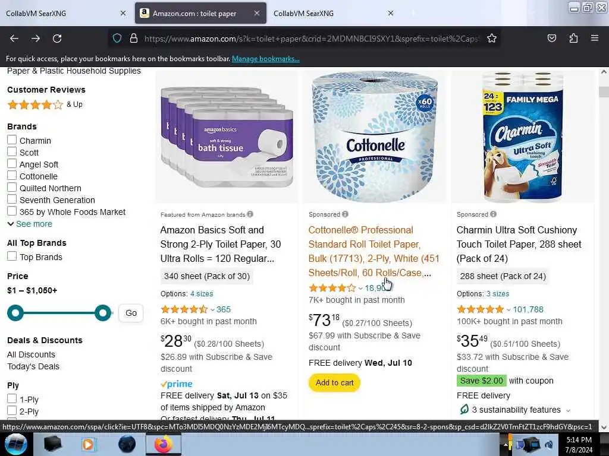Click the tracking protection shield icon

pyautogui.click(x=117, y=39)
